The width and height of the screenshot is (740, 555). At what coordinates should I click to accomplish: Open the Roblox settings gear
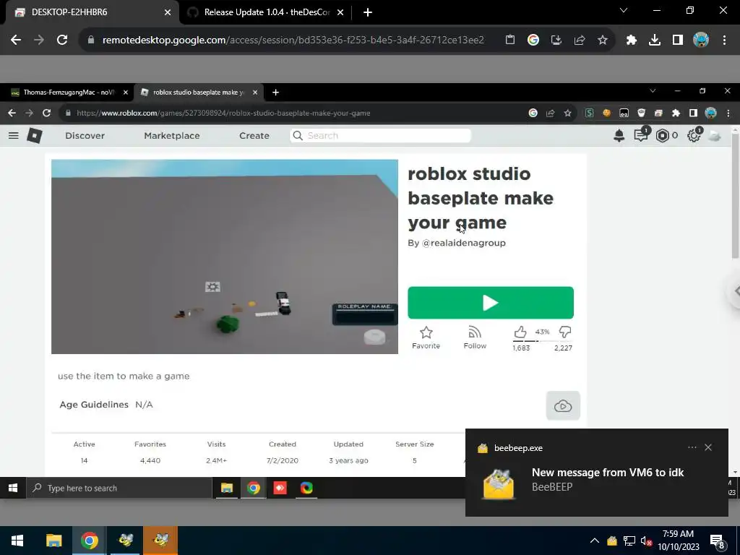coord(693,136)
